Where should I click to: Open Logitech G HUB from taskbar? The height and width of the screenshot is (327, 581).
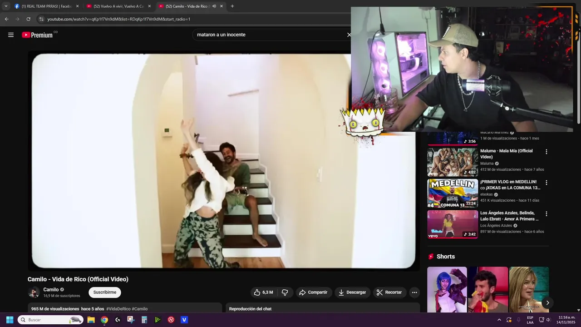click(118, 320)
